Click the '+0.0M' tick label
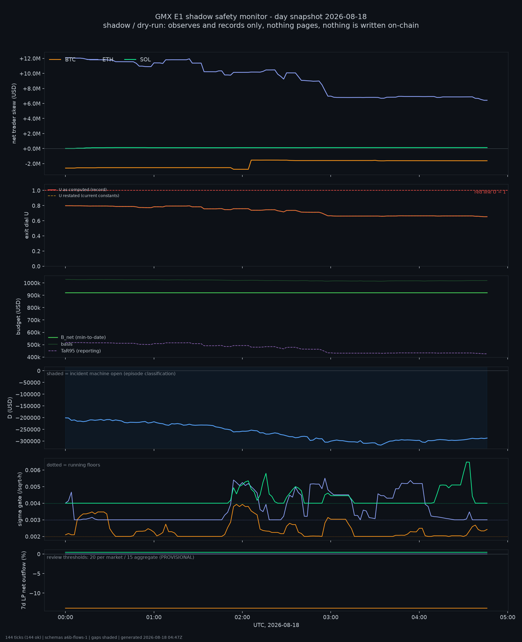Screen dimensions: 522x642 point(32,149)
